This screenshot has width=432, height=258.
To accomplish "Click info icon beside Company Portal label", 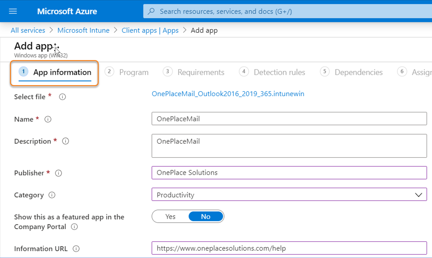I will (x=74, y=227).
